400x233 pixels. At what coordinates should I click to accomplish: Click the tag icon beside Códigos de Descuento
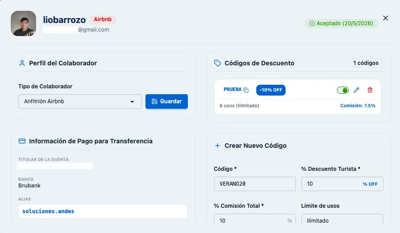coord(218,63)
